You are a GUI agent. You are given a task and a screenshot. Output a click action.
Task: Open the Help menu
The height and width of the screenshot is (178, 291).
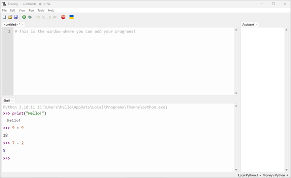51,10
